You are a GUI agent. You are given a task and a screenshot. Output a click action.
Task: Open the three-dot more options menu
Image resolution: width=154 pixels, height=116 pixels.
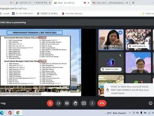(92, 103)
